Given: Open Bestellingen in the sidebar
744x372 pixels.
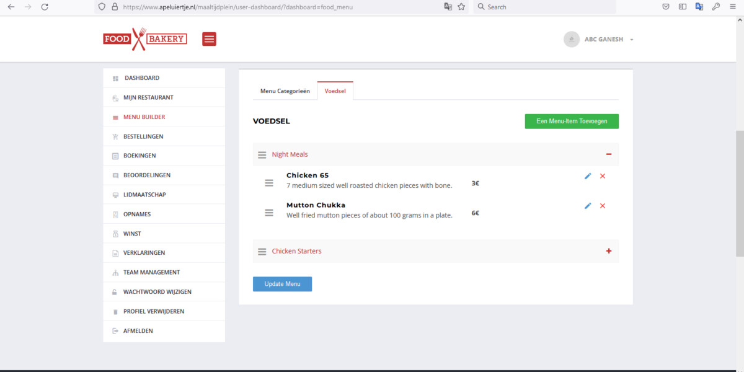Looking at the screenshot, I should pos(143,136).
